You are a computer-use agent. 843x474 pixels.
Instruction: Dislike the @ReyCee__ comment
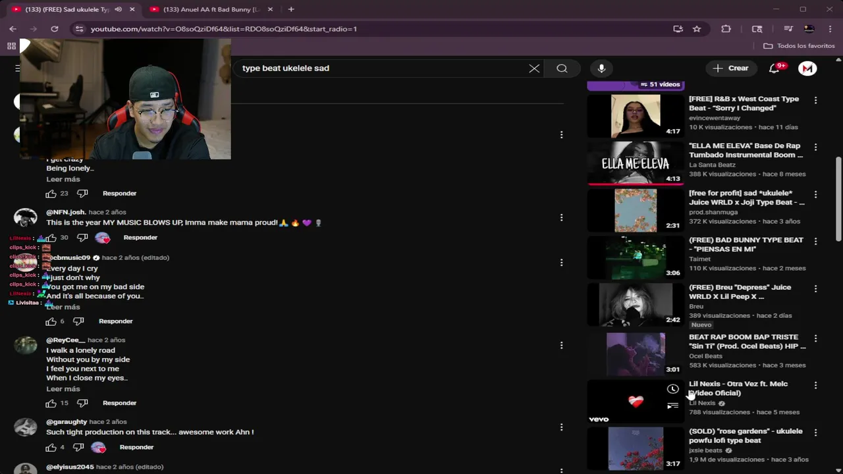82,403
